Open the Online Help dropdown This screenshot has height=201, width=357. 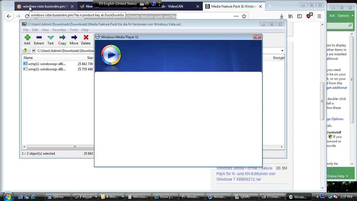[x=337, y=176]
